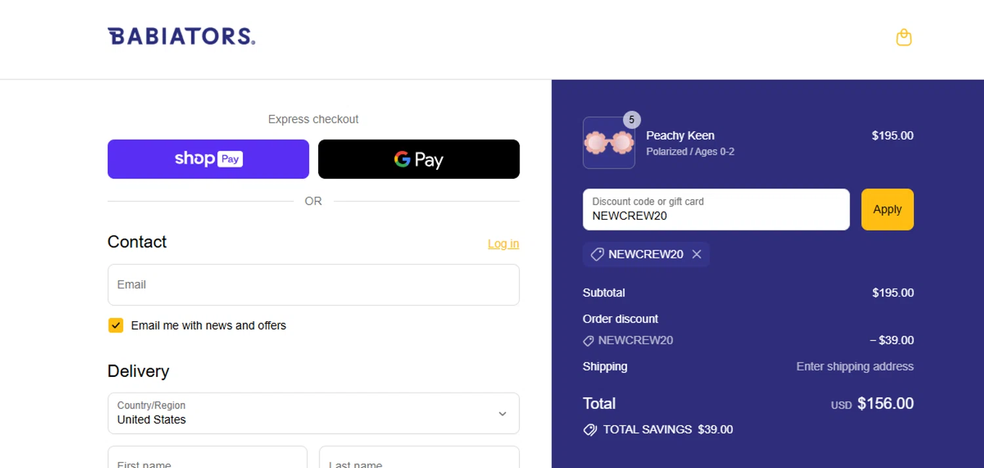Click the Total Savings tag icon
Viewport: 984px width, 468px height.
point(590,430)
